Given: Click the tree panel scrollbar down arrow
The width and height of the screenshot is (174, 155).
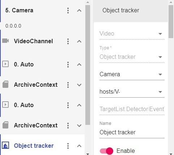Looking at the screenshot, I should (88, 154).
